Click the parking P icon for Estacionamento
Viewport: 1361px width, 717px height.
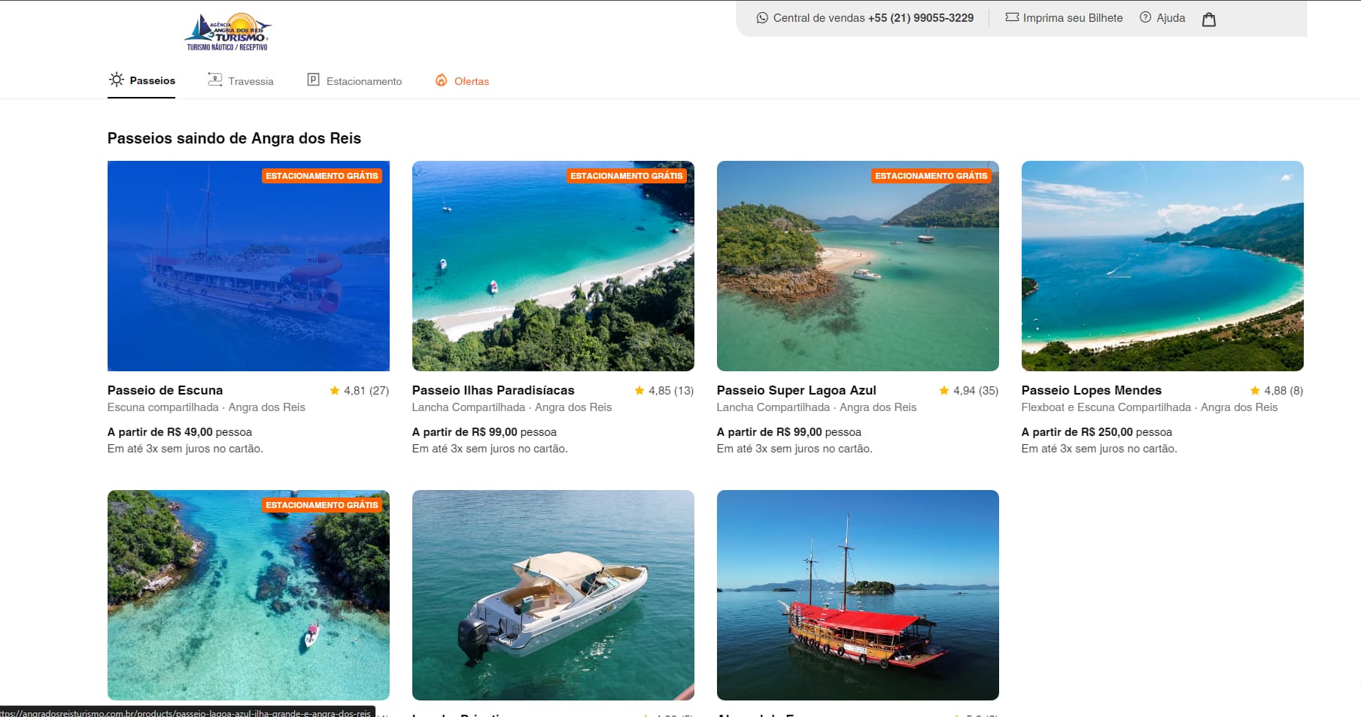313,80
